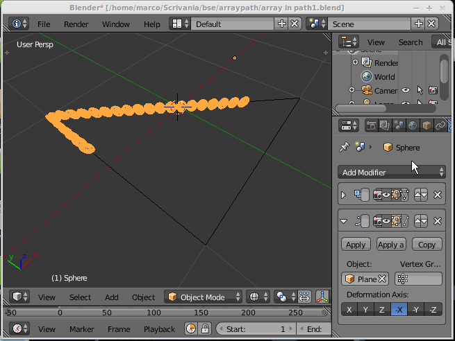The image size is (455, 341).
Task: Click the Vertex Group field
Action: 418,279
